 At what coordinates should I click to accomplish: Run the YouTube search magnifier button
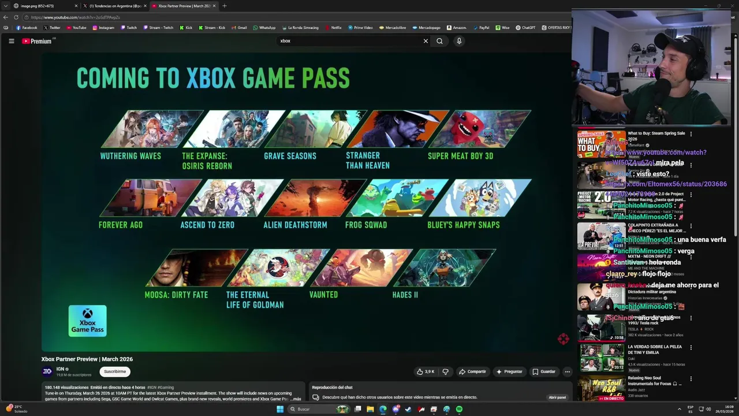coord(439,41)
